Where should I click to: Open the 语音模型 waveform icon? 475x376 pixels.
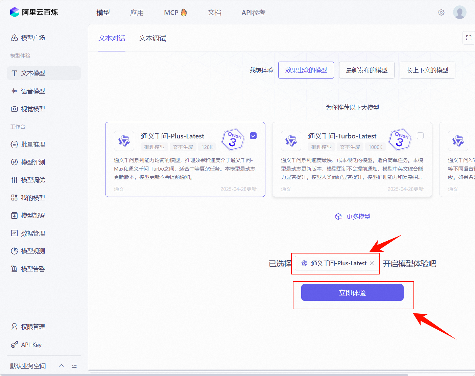[x=14, y=91]
